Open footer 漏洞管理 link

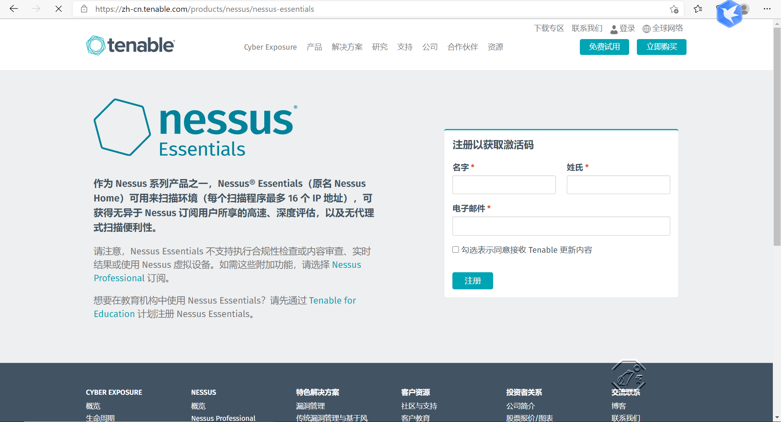pyautogui.click(x=310, y=406)
